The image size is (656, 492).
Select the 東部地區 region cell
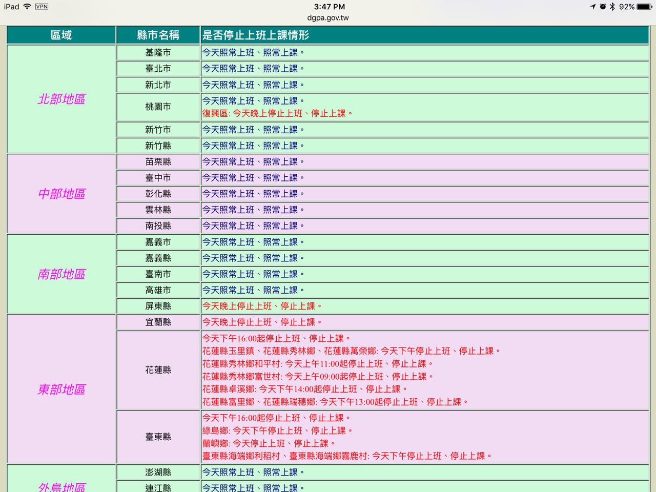click(x=61, y=389)
